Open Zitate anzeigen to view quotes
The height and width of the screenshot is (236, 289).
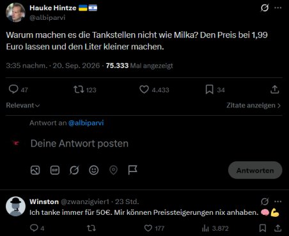[253, 106]
